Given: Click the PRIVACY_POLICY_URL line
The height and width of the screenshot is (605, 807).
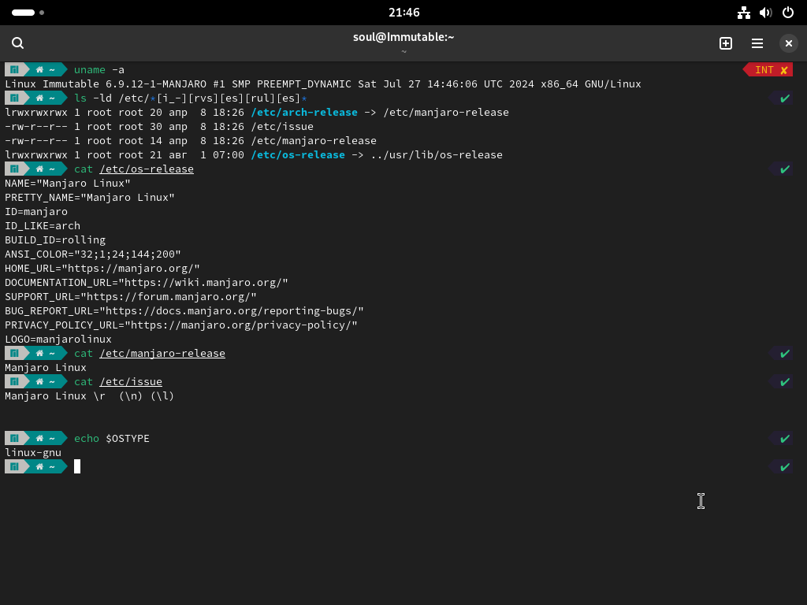Looking at the screenshot, I should click(x=181, y=325).
